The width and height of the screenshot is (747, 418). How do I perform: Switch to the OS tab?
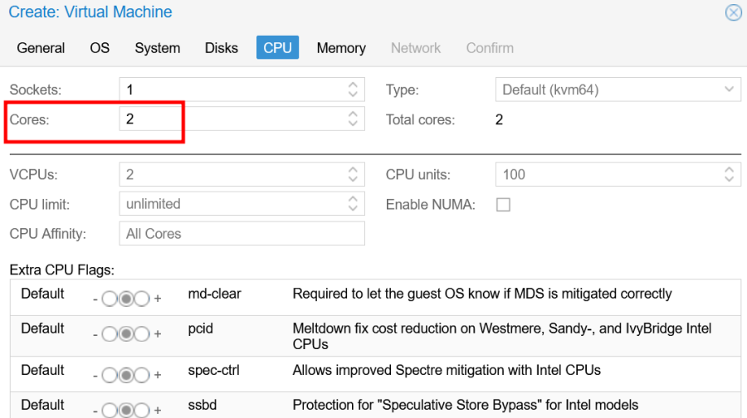[x=100, y=48]
